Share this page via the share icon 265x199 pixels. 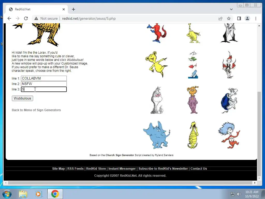[x=220, y=18]
